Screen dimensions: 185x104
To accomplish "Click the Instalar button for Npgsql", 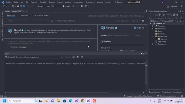I will click(137, 35).
